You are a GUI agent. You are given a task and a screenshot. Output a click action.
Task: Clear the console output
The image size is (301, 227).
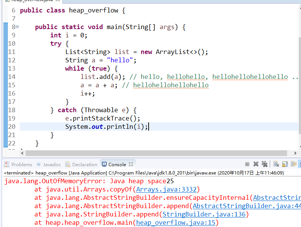276,164
